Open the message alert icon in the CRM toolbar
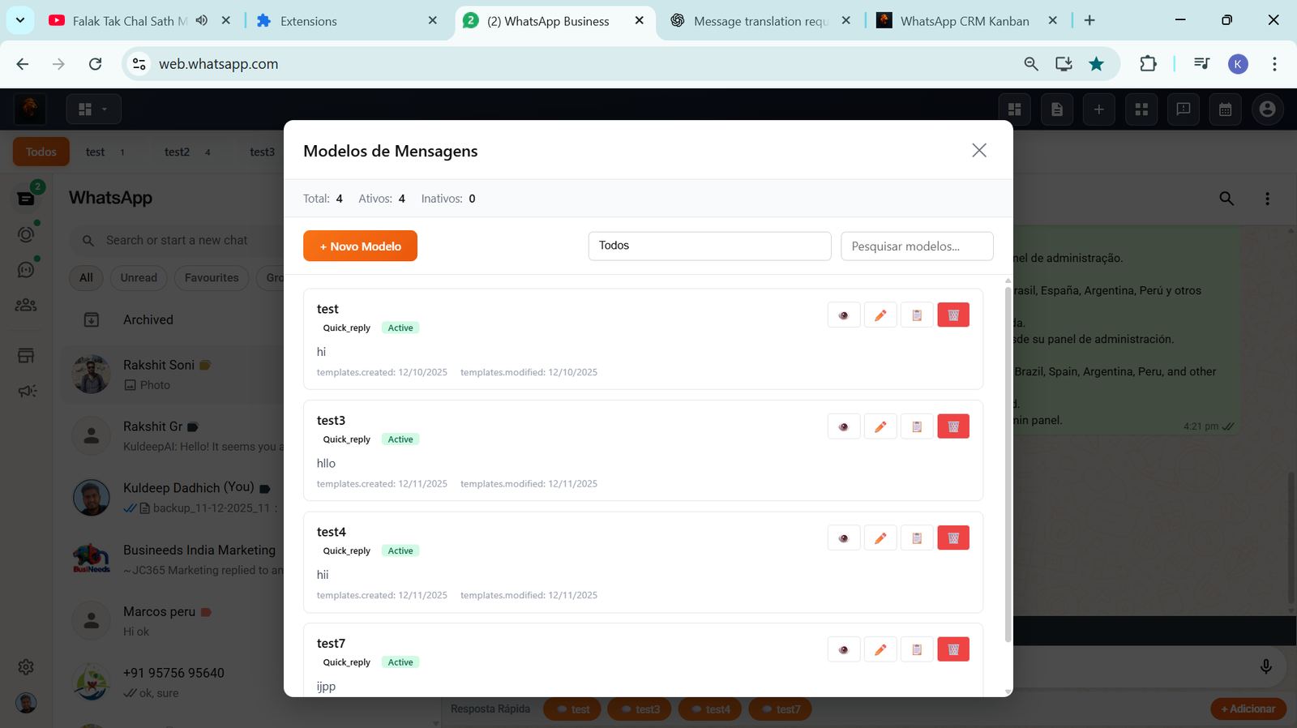The image size is (1297, 728). pos(1184,109)
